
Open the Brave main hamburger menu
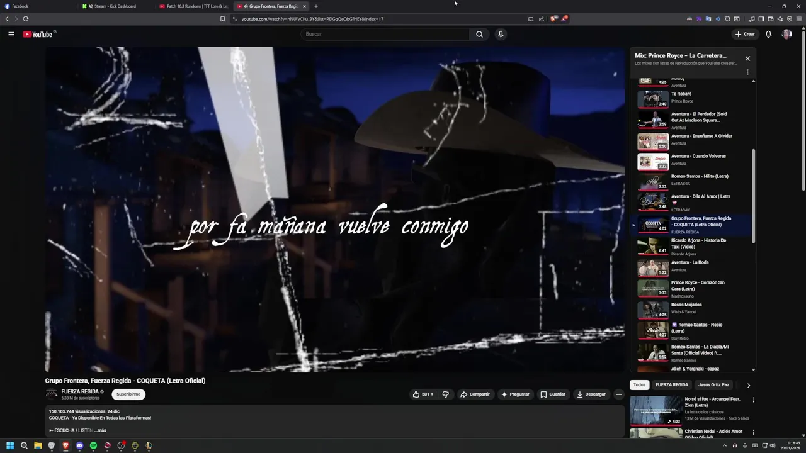799,19
